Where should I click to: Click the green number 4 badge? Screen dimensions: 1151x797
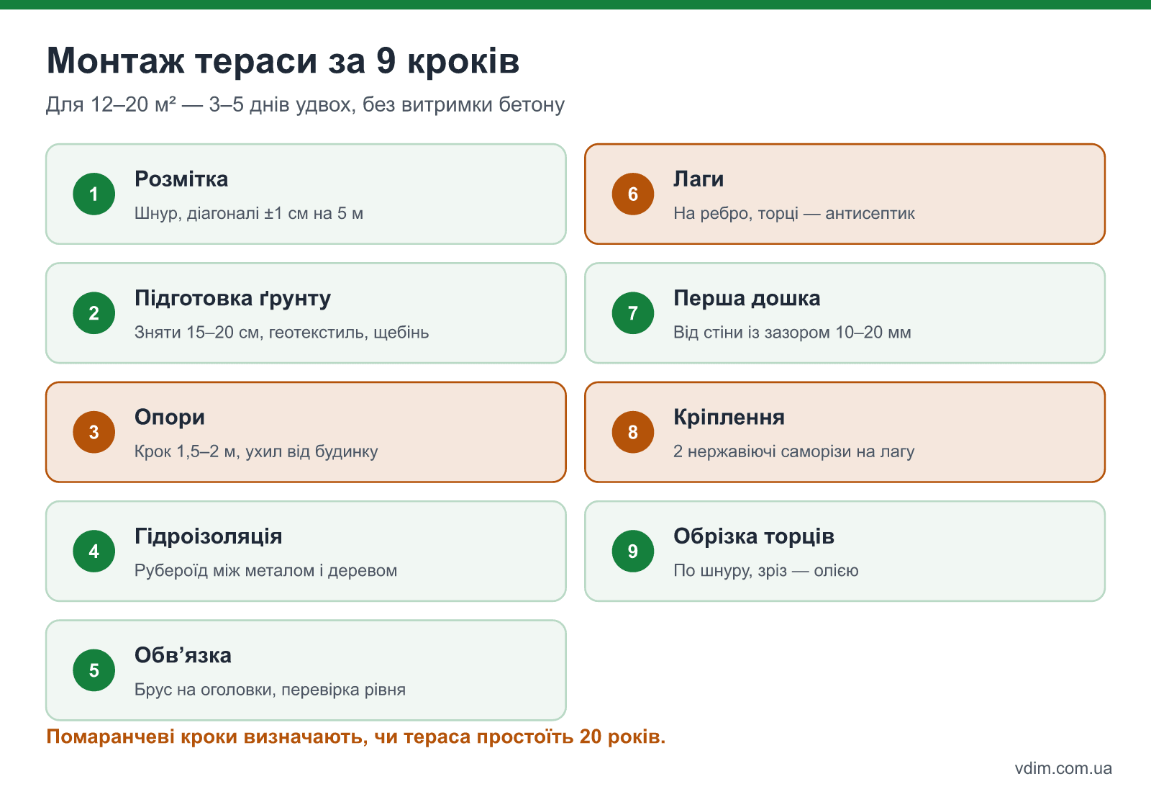click(94, 551)
